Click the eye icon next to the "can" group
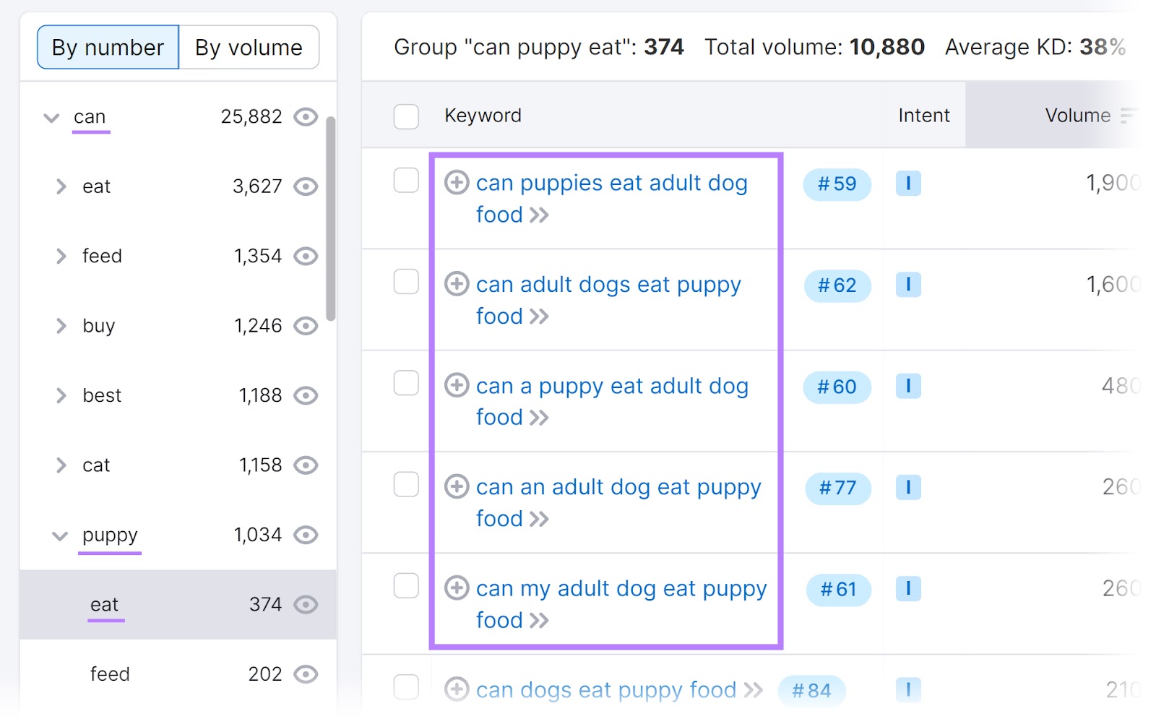 (x=306, y=117)
